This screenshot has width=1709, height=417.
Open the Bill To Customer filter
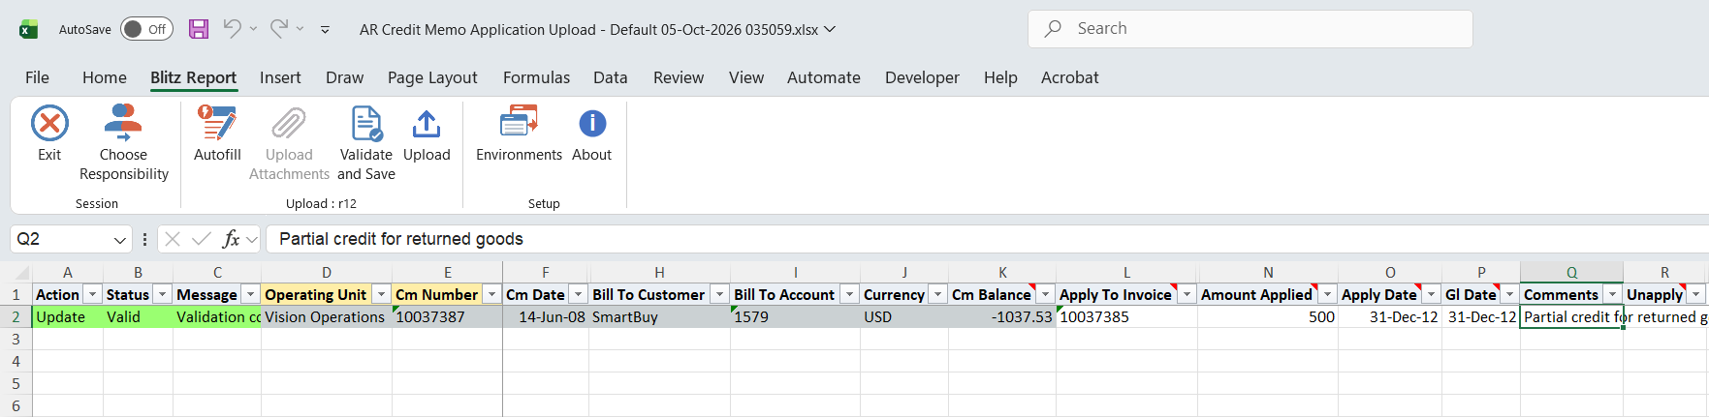(719, 294)
